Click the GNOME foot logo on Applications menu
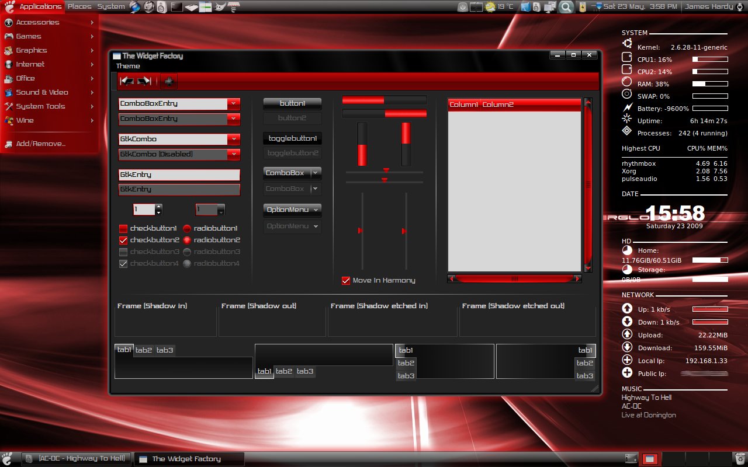 click(x=9, y=6)
